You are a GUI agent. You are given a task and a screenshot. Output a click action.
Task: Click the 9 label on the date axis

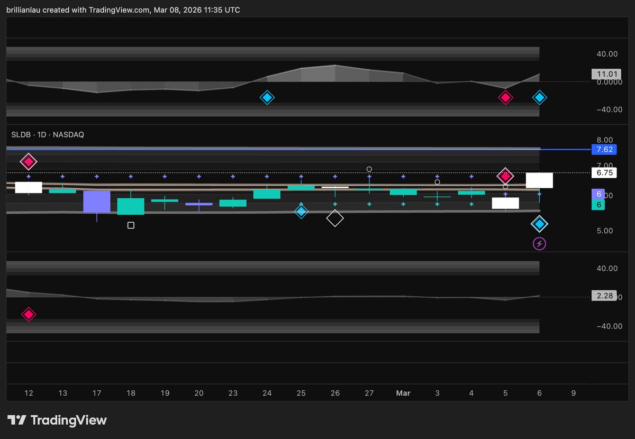(x=574, y=394)
